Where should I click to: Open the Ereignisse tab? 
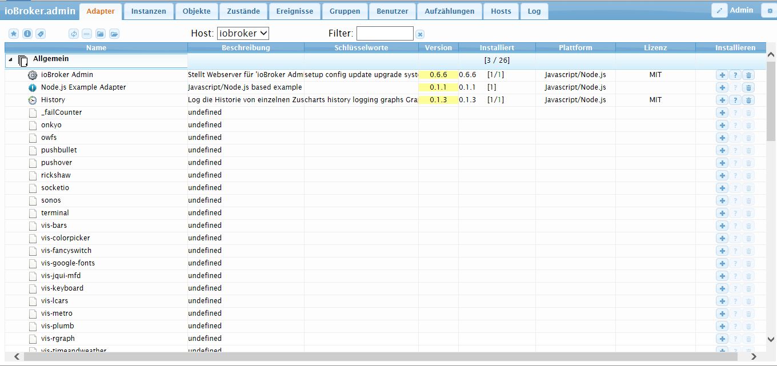point(294,11)
